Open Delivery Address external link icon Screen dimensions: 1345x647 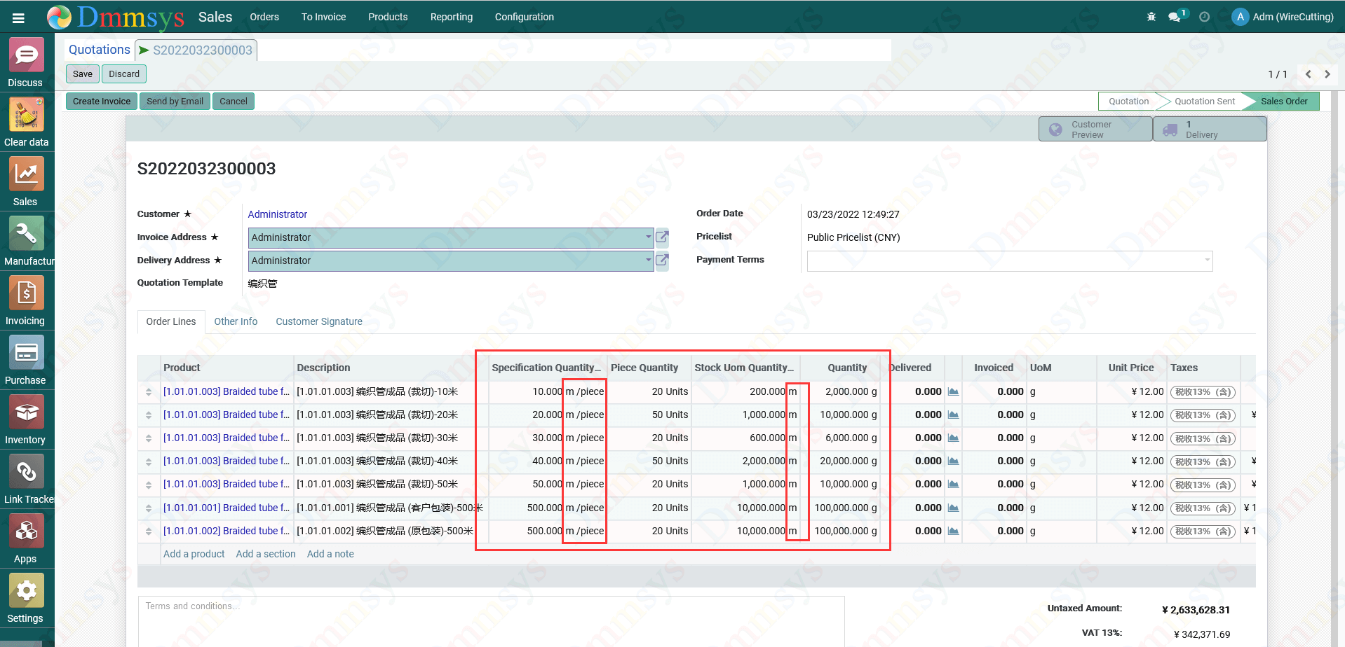point(662,260)
